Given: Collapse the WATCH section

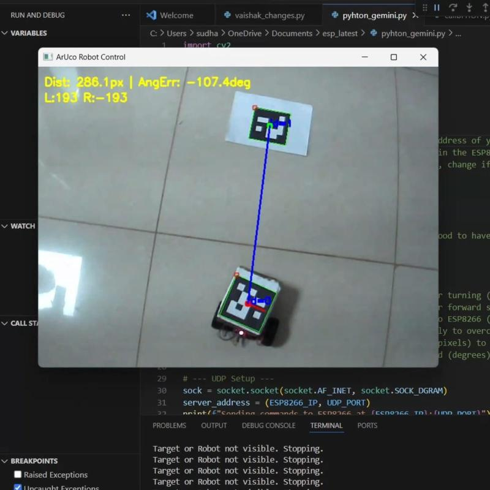Looking at the screenshot, I should 4,226.
